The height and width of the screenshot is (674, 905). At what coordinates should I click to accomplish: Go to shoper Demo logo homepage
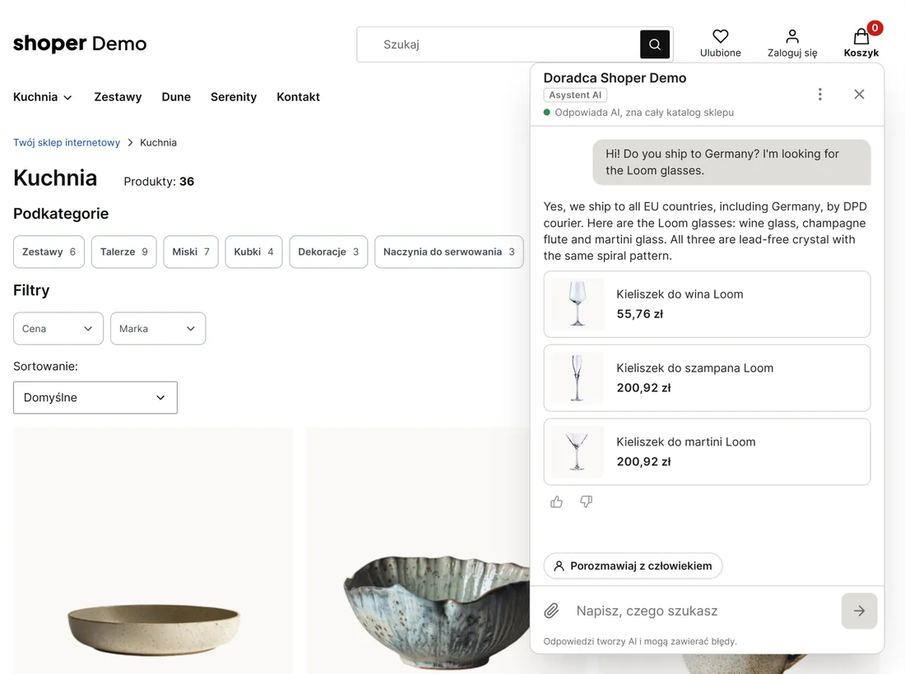click(x=80, y=44)
